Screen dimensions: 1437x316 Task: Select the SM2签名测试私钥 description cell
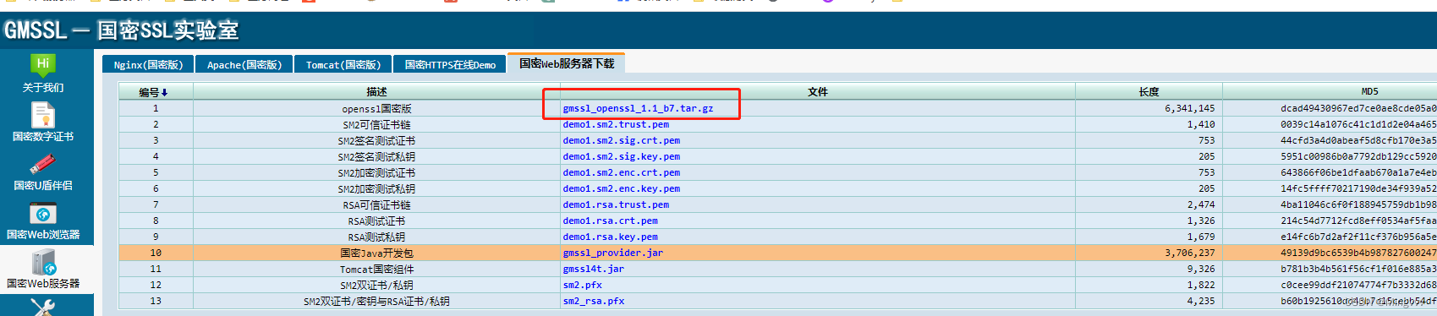(376, 157)
